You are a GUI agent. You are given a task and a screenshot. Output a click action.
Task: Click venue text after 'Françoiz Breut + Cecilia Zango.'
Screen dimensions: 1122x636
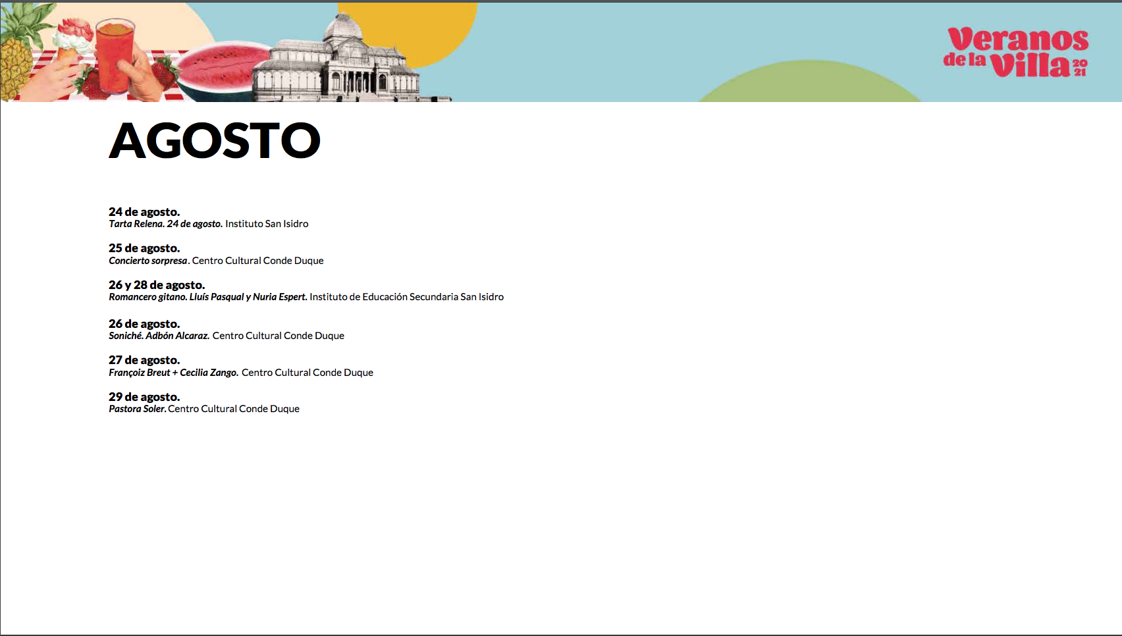click(x=307, y=373)
